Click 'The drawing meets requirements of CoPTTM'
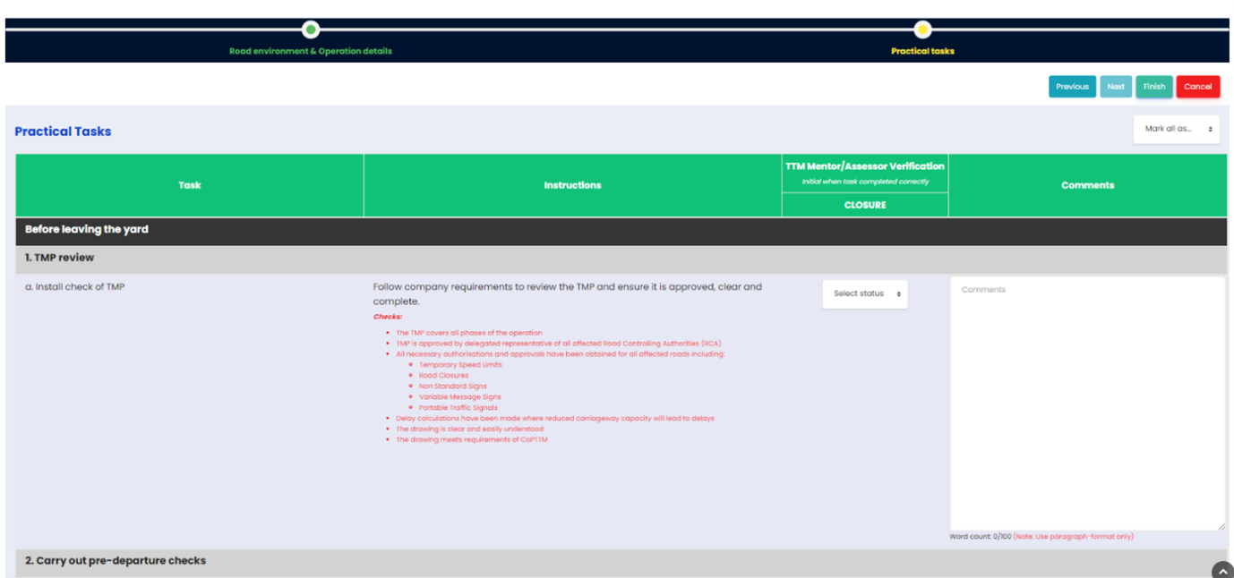This screenshot has width=1234, height=578. coord(471,440)
